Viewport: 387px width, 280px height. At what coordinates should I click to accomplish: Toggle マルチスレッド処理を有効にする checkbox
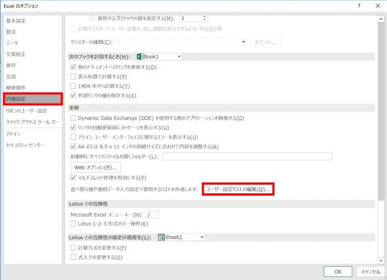pyautogui.click(x=73, y=178)
